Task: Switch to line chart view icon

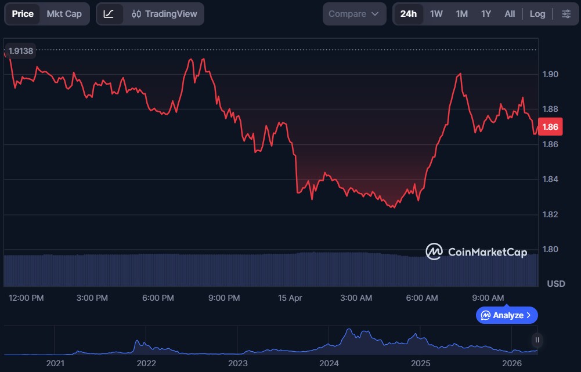Action: (x=109, y=14)
